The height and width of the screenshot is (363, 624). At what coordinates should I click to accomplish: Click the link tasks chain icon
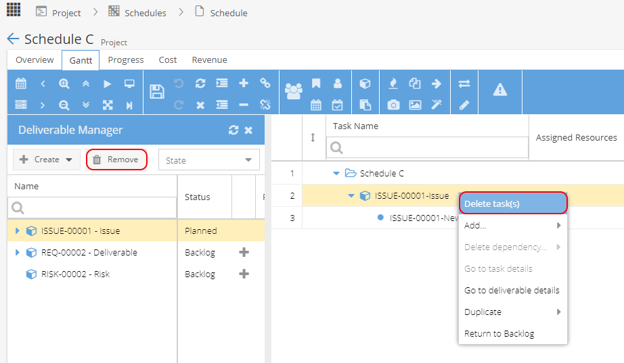click(x=265, y=83)
